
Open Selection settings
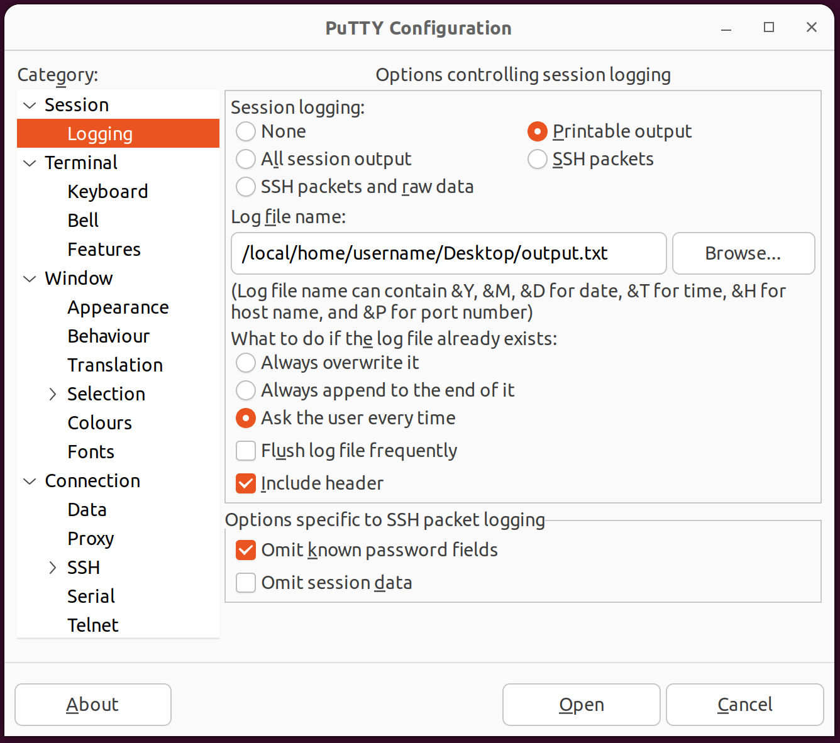point(106,394)
